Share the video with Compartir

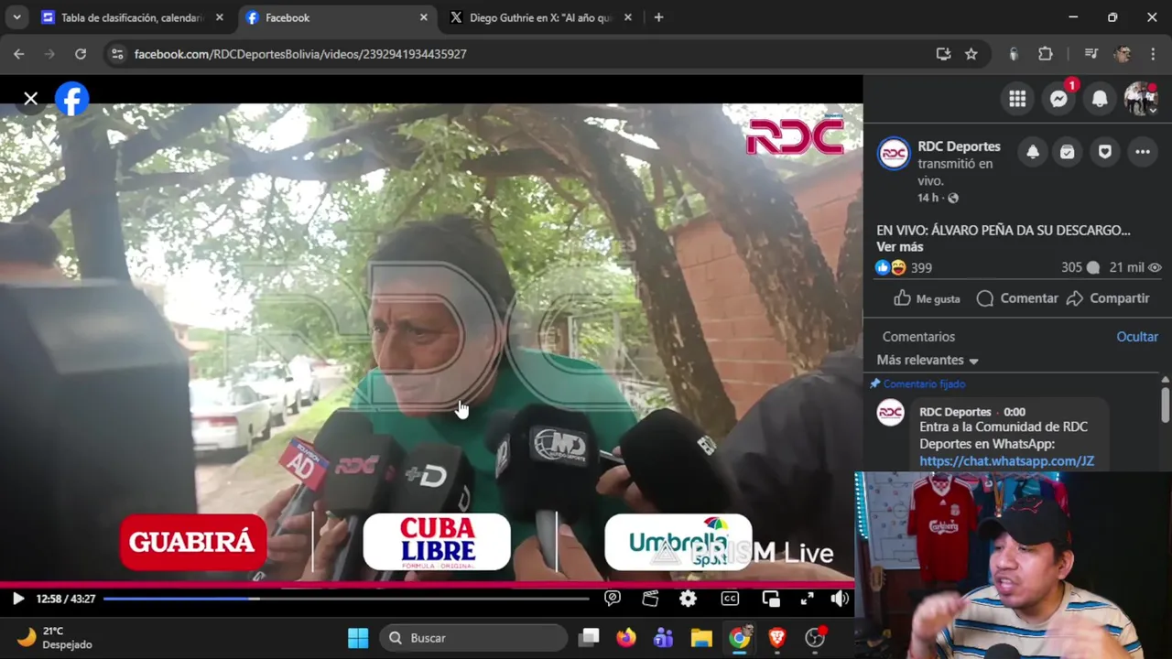(x=1108, y=298)
